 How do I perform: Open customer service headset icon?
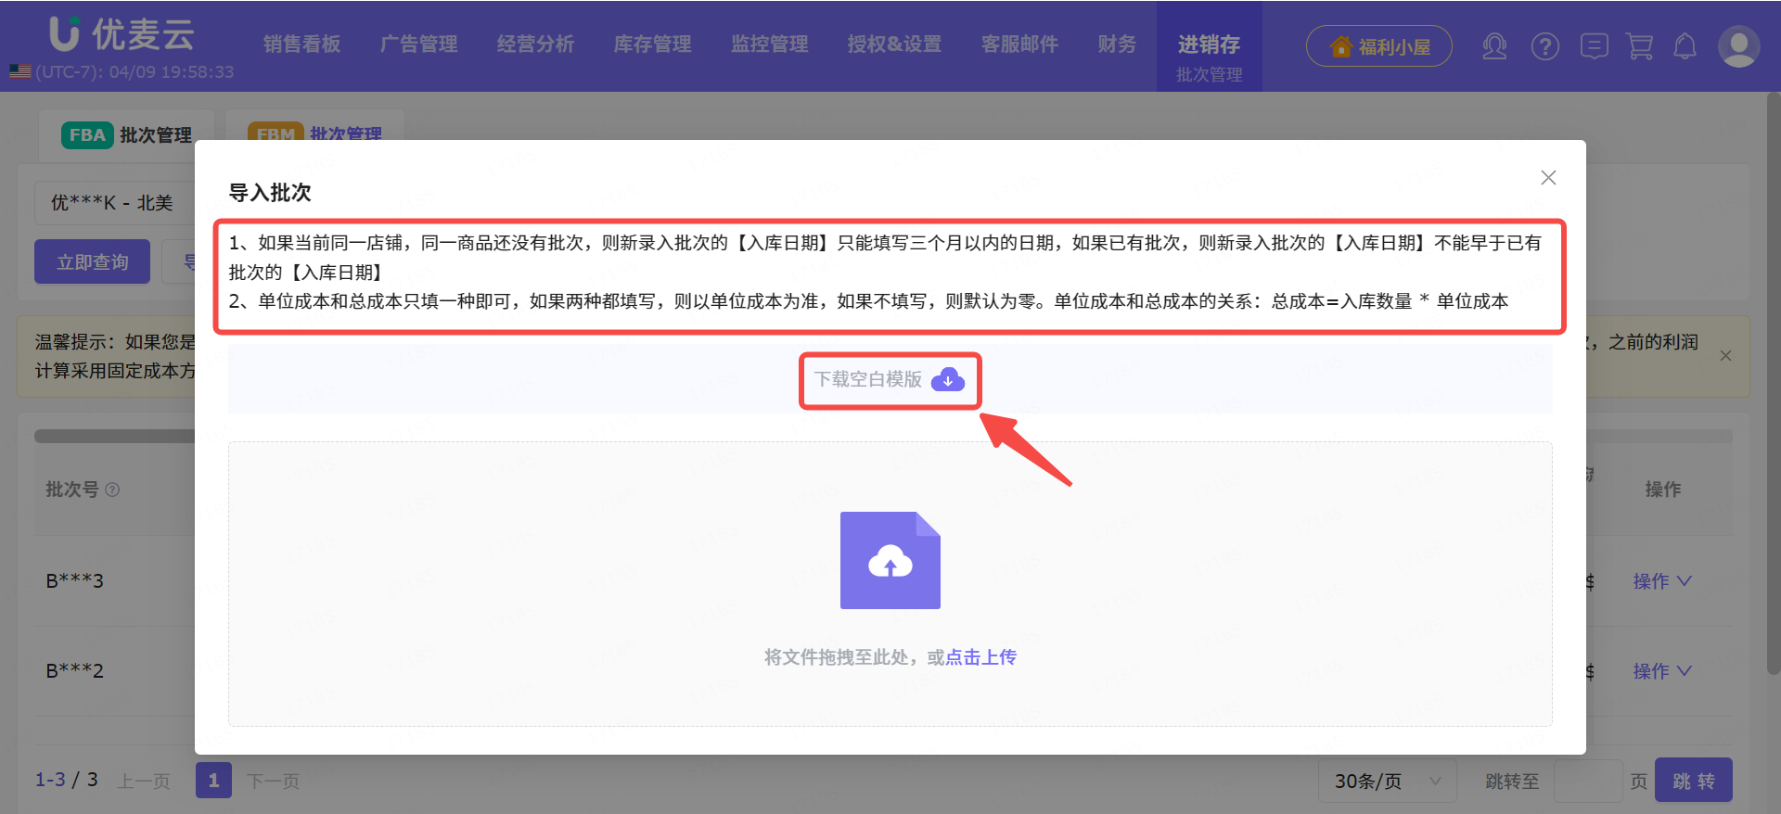[x=1493, y=46]
